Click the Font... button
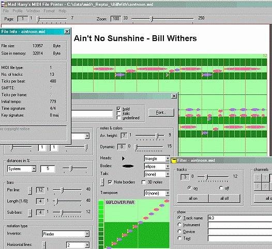Viewport: 272px width, 249px height. [161, 113]
